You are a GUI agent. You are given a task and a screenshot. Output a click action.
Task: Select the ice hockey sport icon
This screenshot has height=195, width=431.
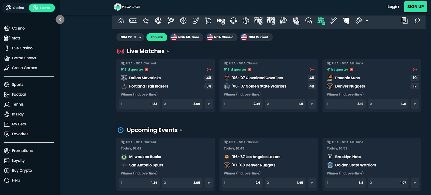pos(196,21)
